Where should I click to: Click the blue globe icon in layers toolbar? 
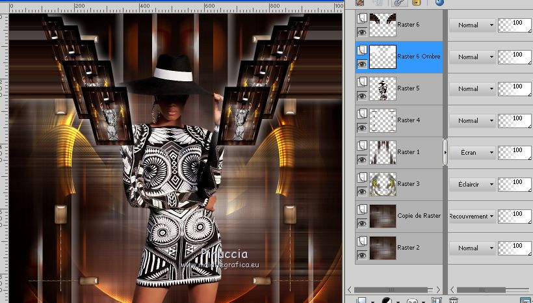tap(439, 3)
